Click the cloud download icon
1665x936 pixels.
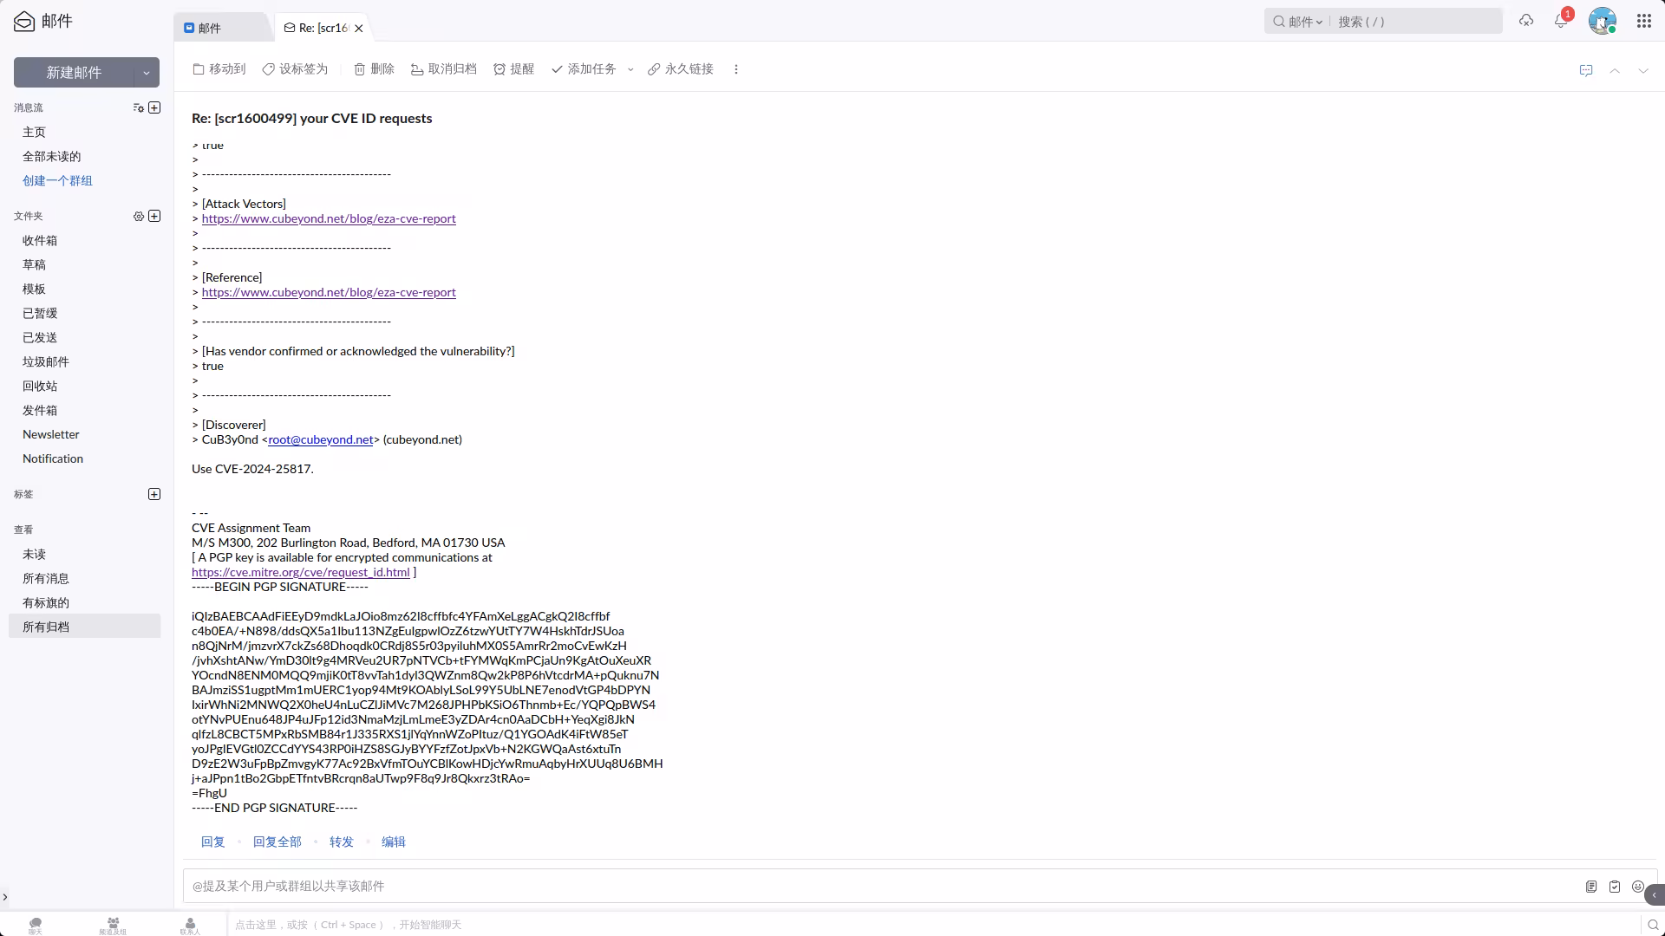pos(1526,21)
